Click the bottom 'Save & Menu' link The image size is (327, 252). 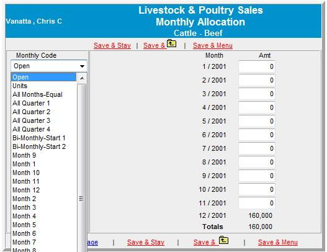[278, 242]
